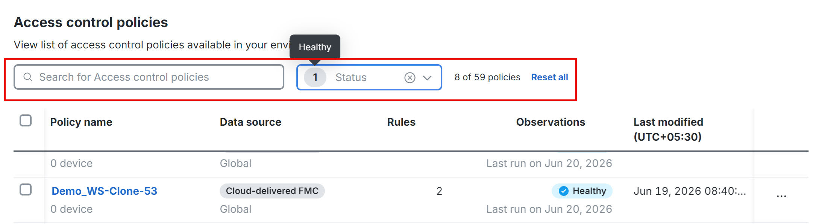Screen dimensions: 819x224
Task: Open the three-dot actions menu for Demo_WS-Clone-53
Action: point(781,196)
